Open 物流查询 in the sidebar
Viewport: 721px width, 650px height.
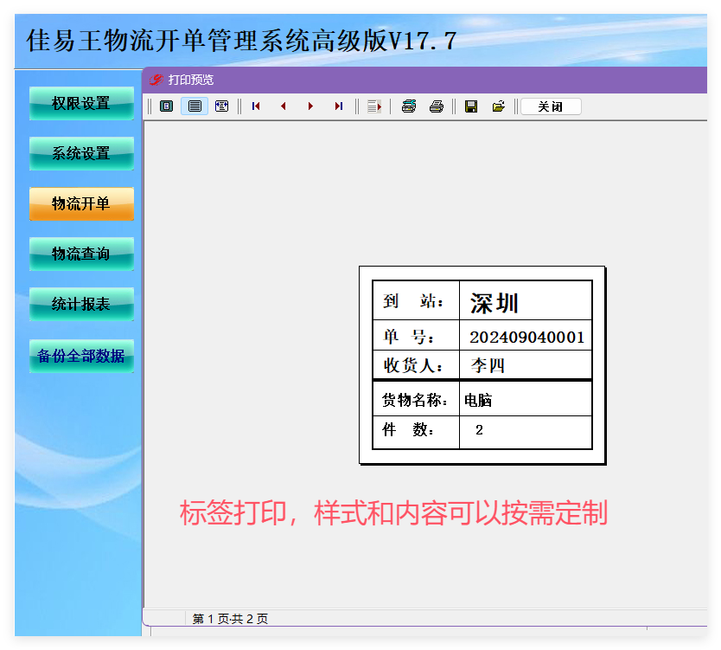pyautogui.click(x=81, y=254)
